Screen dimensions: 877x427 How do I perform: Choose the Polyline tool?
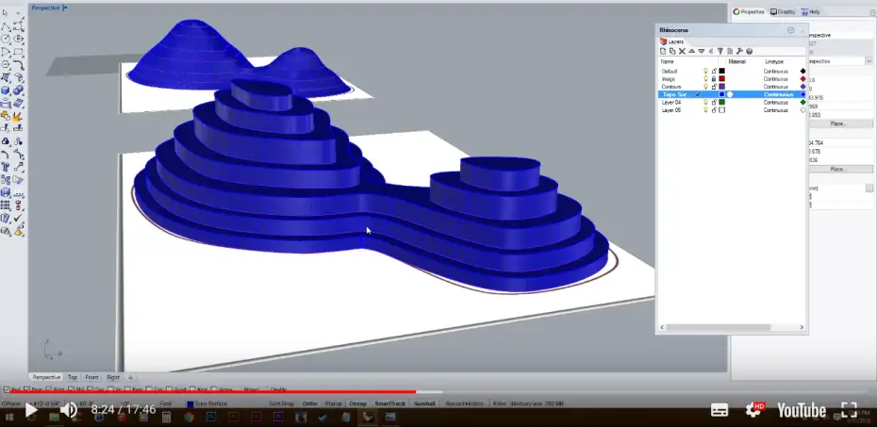pos(6,26)
